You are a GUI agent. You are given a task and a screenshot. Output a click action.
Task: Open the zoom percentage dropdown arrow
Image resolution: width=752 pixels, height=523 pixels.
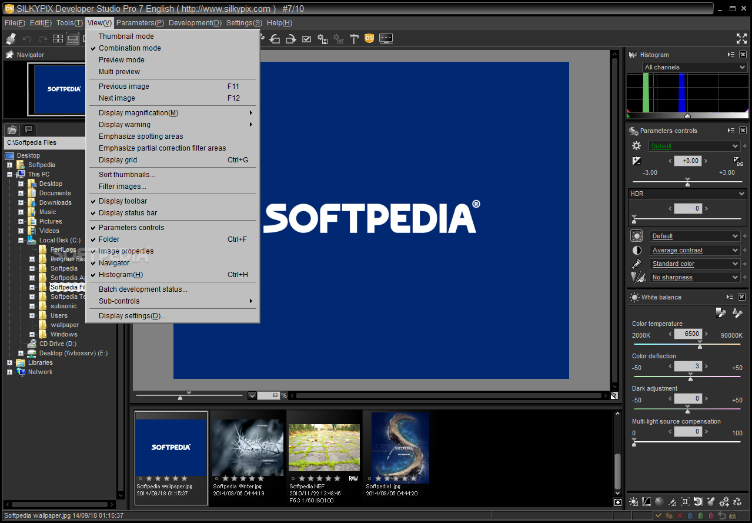[x=252, y=396]
